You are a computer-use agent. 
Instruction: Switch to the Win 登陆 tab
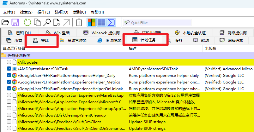(x=57, y=33)
